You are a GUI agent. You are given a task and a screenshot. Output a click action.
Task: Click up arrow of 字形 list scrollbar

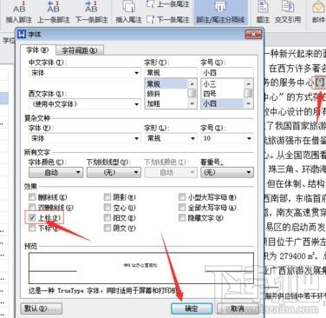pyautogui.click(x=192, y=83)
